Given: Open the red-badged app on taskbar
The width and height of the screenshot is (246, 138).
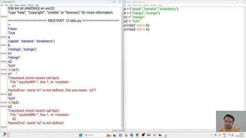Looking at the screenshot, I should pos(143,135).
